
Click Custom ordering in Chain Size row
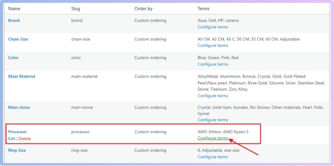[x=150, y=39]
